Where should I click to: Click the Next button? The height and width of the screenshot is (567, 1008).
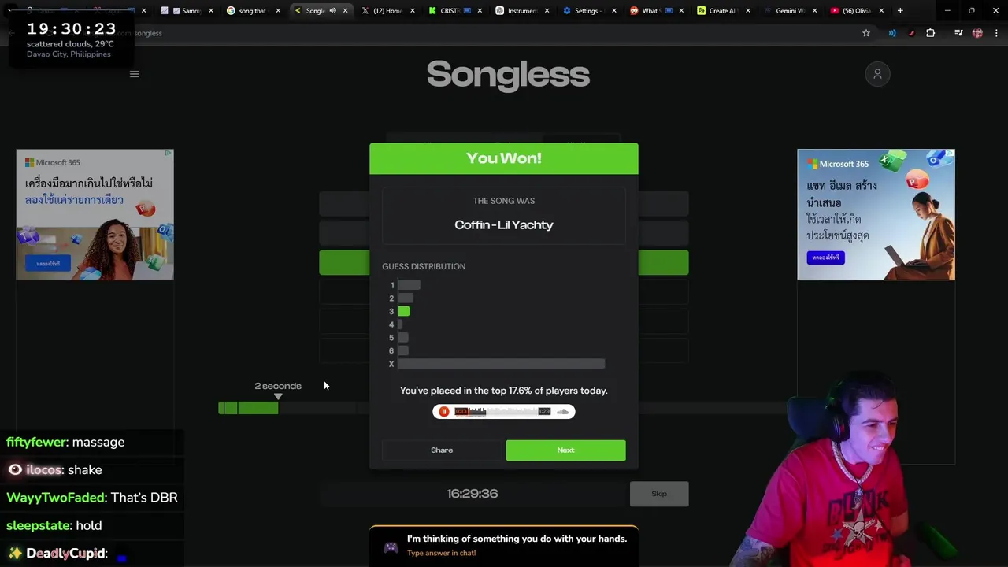565,450
